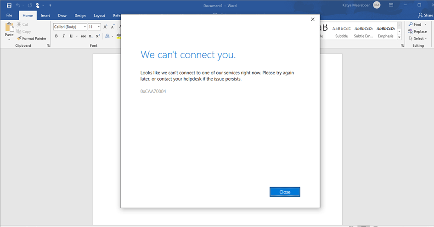Screen dimensions: 434x227
Task: Click the Redo icon in Quick Access Toolbar
Action: [x=29, y=5]
